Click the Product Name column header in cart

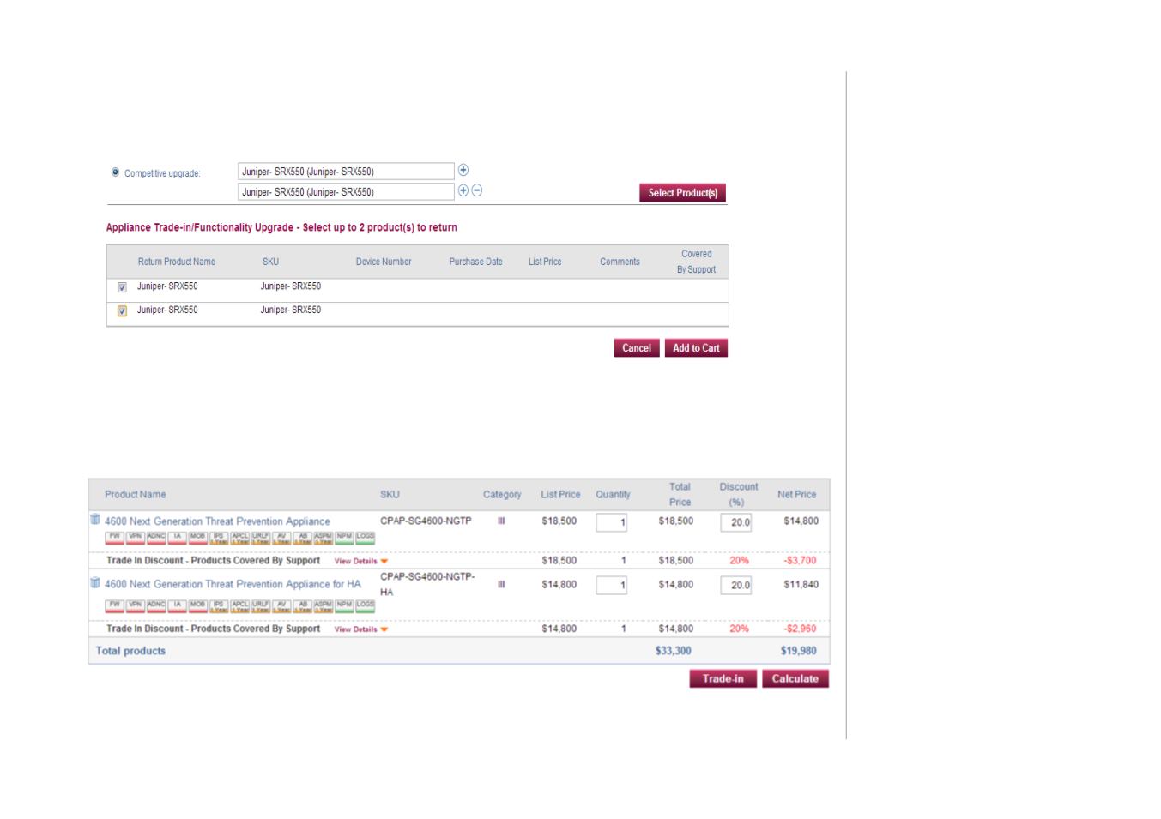136,495
